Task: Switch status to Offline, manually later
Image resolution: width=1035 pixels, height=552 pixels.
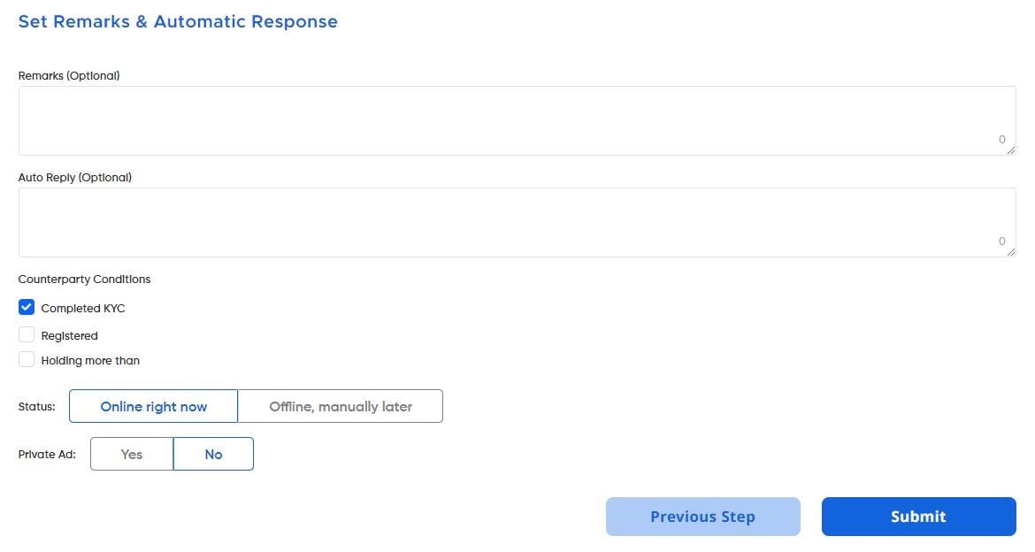Action: click(x=341, y=407)
